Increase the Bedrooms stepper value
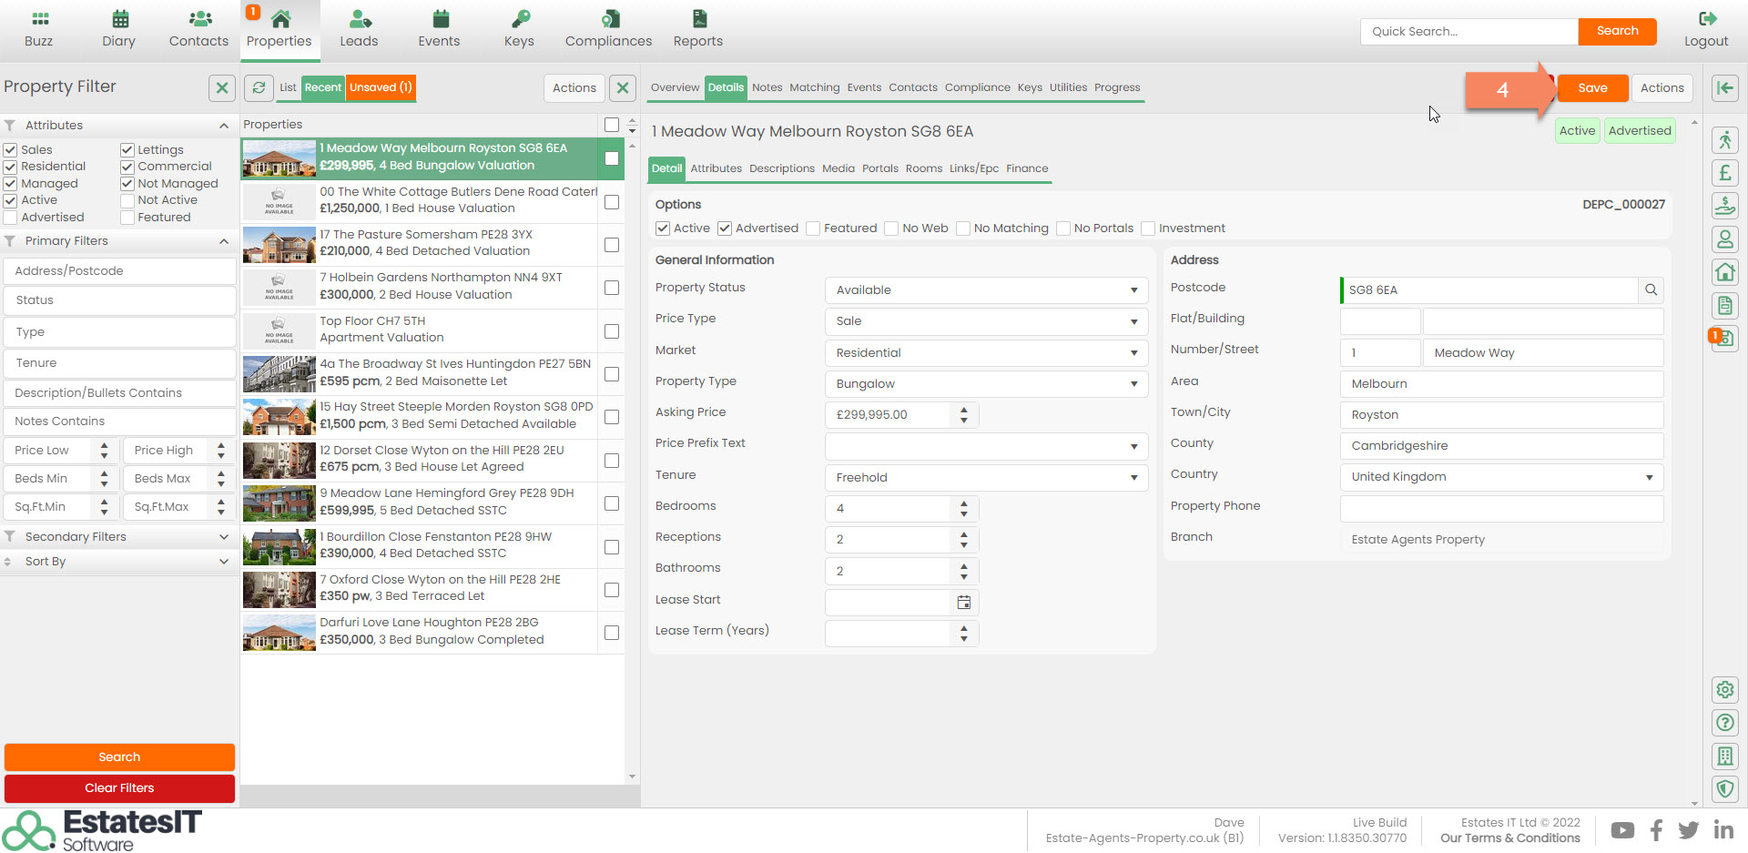Viewport: 1748px width, 853px height. [x=964, y=503]
